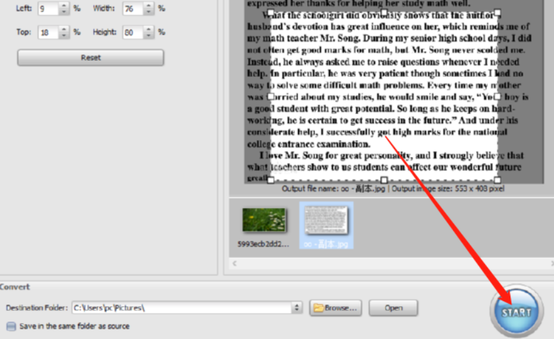554x339 pixels.
Task: Open the Destination Folder dropdown arrow
Action: tap(297, 308)
